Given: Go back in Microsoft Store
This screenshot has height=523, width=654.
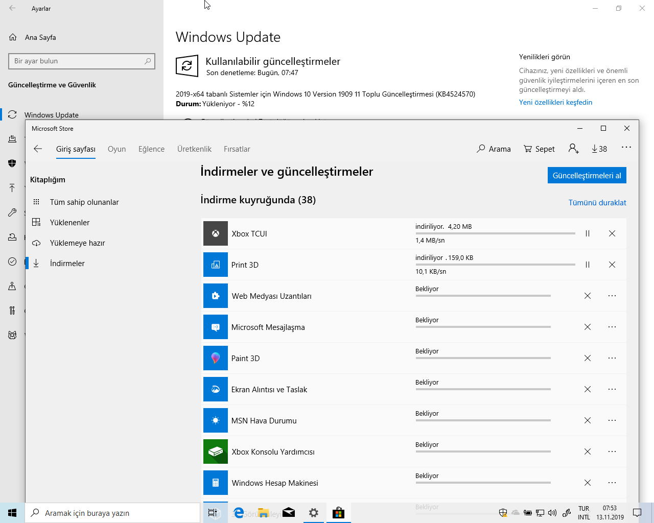Looking at the screenshot, I should 37,149.
